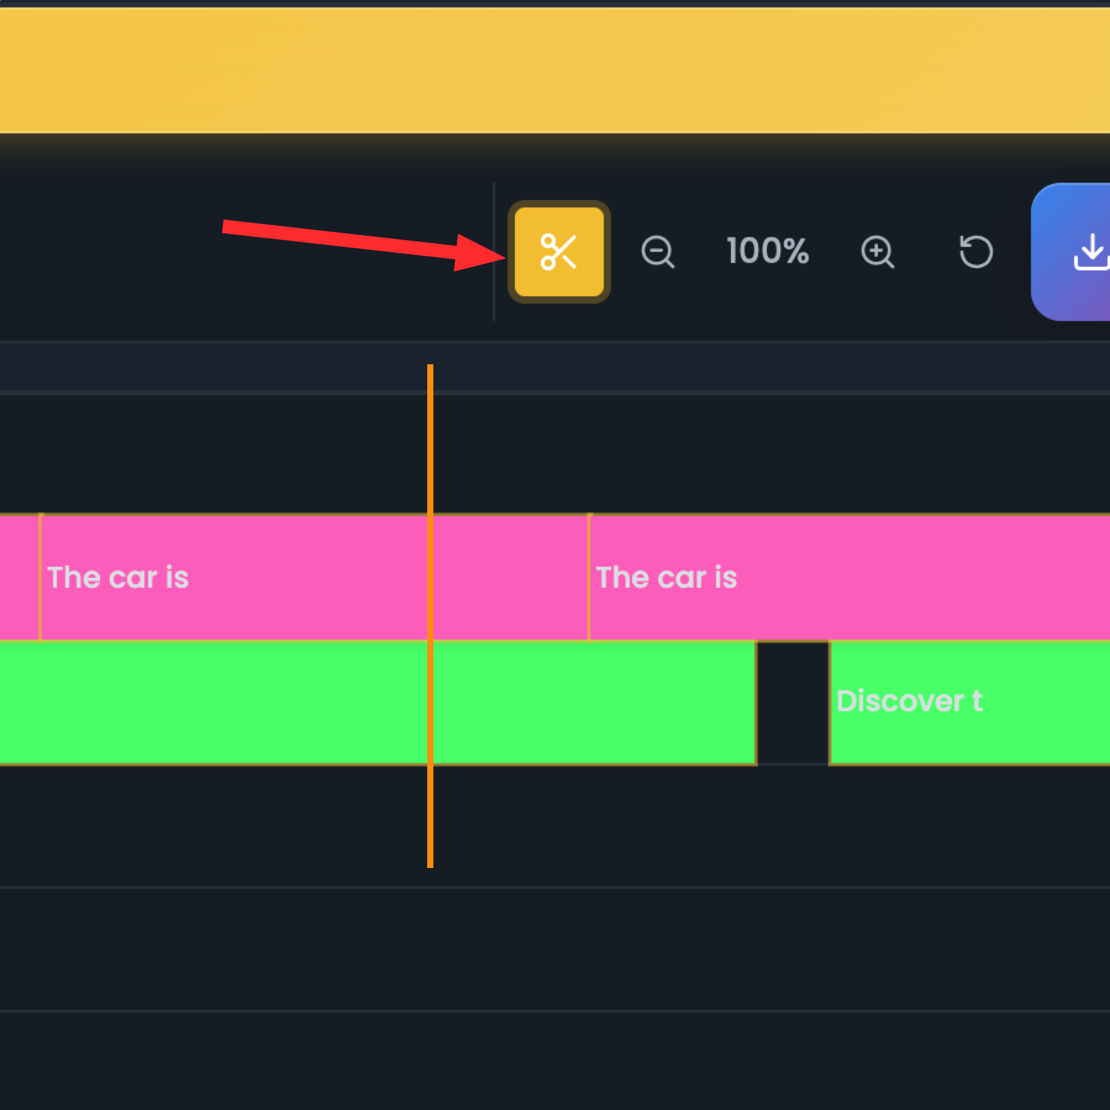Zoom out the timeline

657,252
